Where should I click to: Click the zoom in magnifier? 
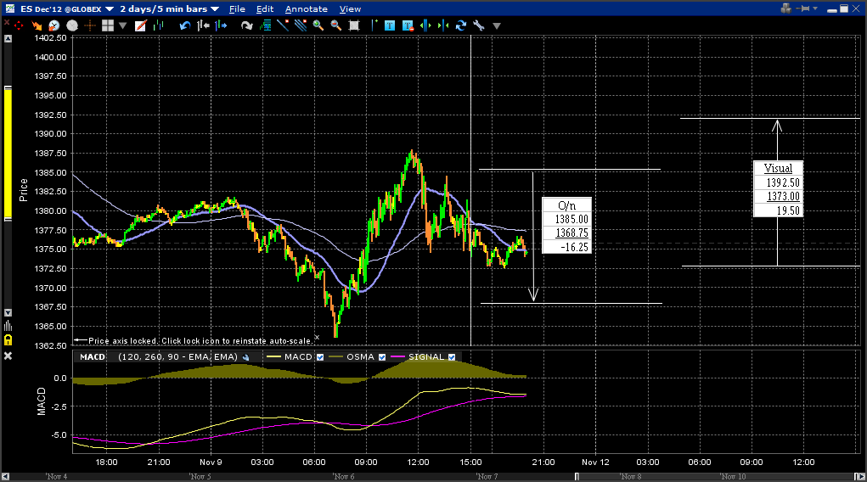tap(318, 25)
